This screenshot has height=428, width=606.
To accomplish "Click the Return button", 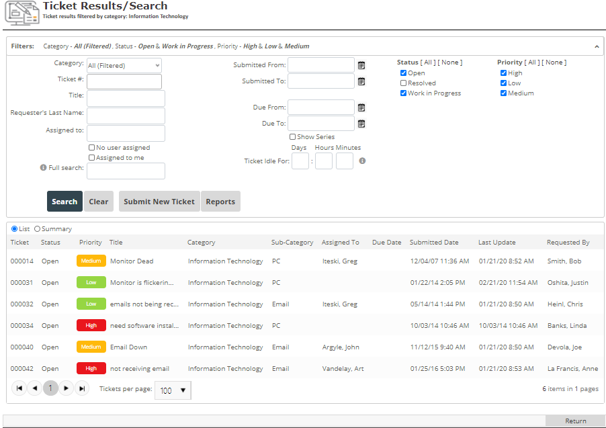I will [x=576, y=421].
